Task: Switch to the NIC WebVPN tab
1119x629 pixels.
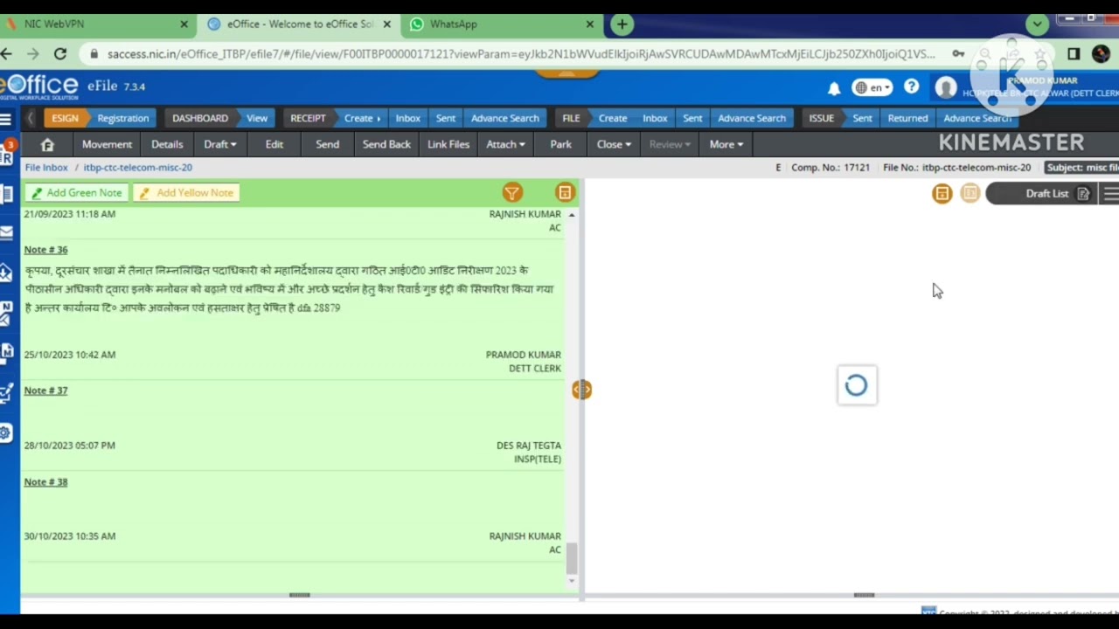Action: (x=96, y=24)
